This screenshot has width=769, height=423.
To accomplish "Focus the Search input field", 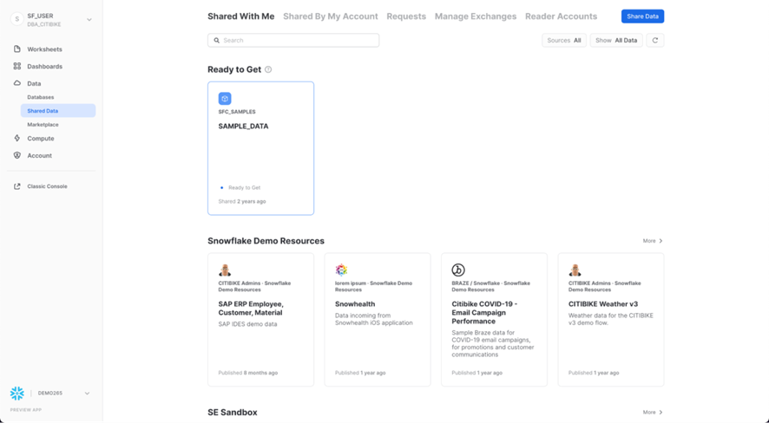I will (293, 41).
